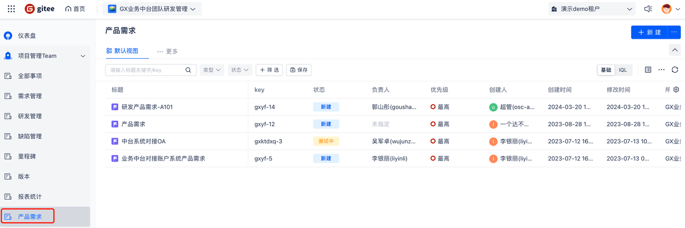Click the search magnifier icon

click(x=188, y=70)
